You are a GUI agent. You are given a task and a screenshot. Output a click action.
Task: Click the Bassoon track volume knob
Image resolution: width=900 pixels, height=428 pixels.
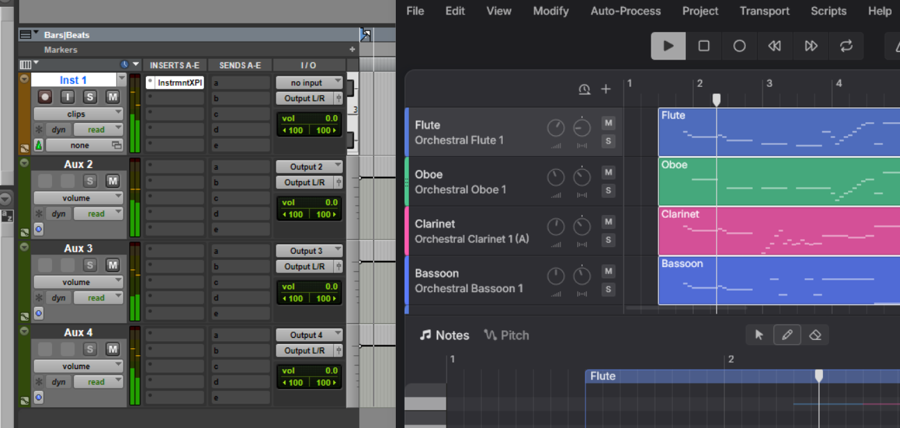point(556,276)
